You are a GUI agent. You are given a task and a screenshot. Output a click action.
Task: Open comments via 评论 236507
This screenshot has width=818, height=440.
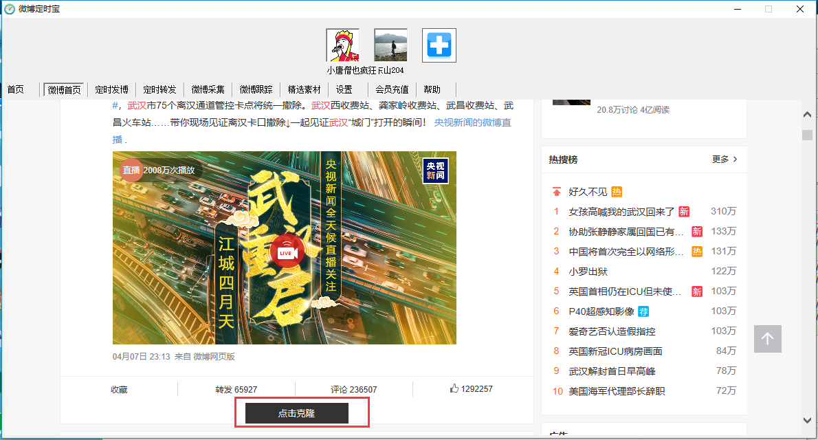[353, 390]
